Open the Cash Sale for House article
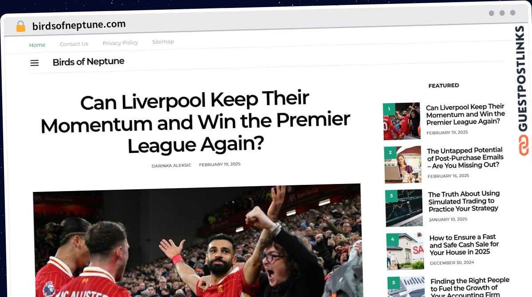The height and width of the screenshot is (297, 532). click(x=465, y=244)
